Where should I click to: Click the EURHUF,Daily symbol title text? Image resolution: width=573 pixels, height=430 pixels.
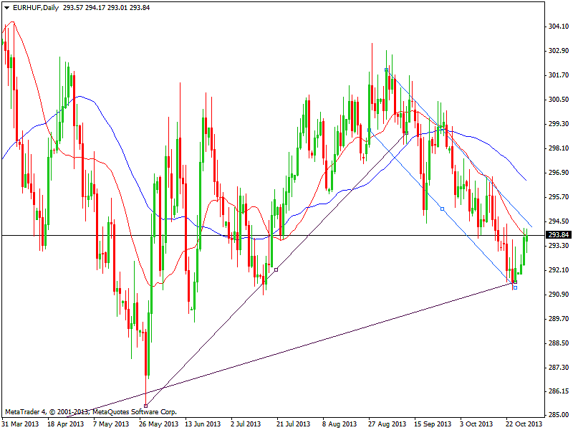pos(37,8)
